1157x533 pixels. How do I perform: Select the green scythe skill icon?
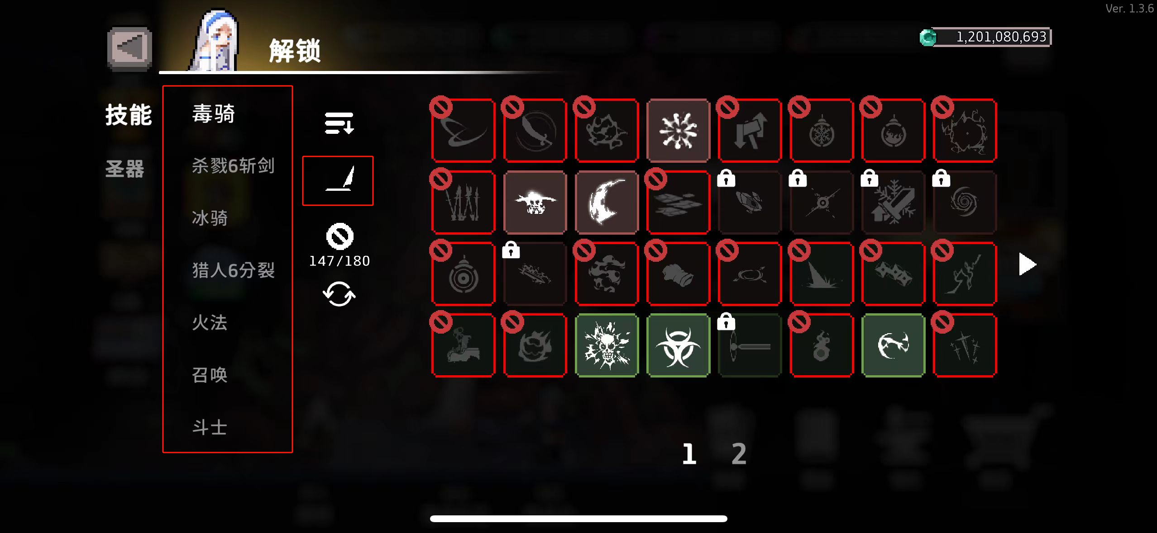coord(893,346)
